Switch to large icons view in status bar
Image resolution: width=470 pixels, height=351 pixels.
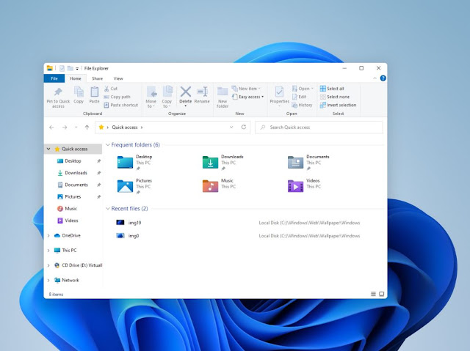point(382,294)
